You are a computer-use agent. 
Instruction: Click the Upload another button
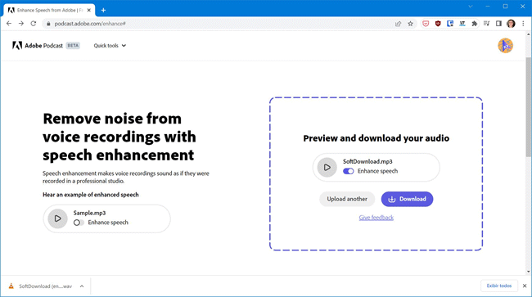pos(347,199)
